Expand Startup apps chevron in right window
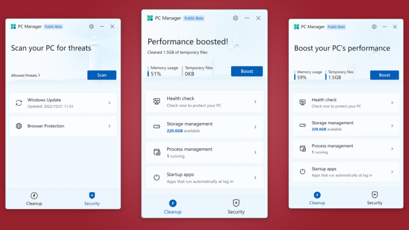Image resolution: width=409 pixels, height=230 pixels. [x=392, y=172]
